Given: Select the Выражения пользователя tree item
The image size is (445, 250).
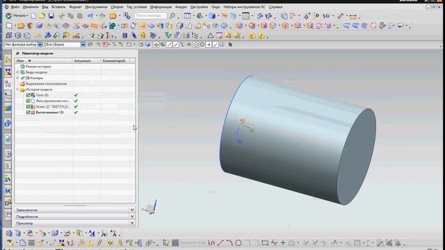Looking at the screenshot, I should [46, 83].
